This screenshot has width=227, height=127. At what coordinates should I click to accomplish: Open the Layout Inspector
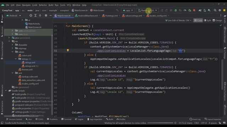pyautogui.click(x=213, y=119)
